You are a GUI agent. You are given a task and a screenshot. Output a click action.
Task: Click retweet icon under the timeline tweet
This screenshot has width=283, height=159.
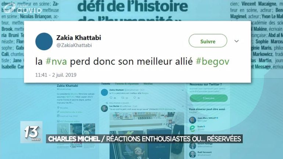click(123, 98)
